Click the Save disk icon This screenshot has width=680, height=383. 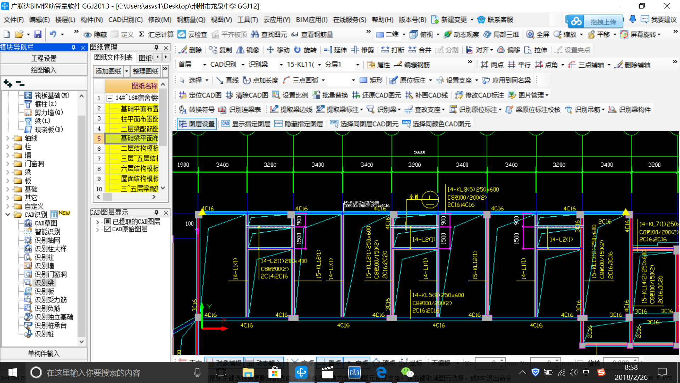click(x=38, y=34)
